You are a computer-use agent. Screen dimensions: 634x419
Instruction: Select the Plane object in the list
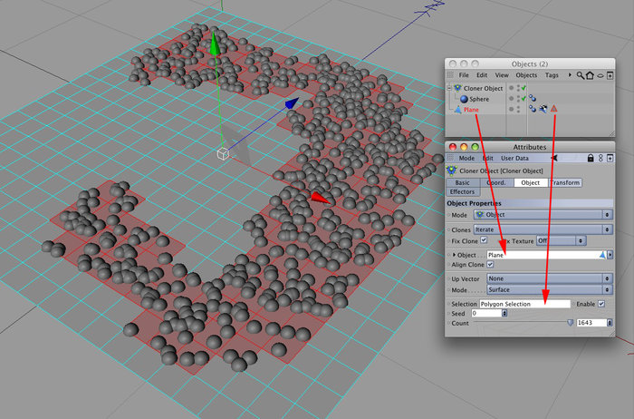pos(471,110)
